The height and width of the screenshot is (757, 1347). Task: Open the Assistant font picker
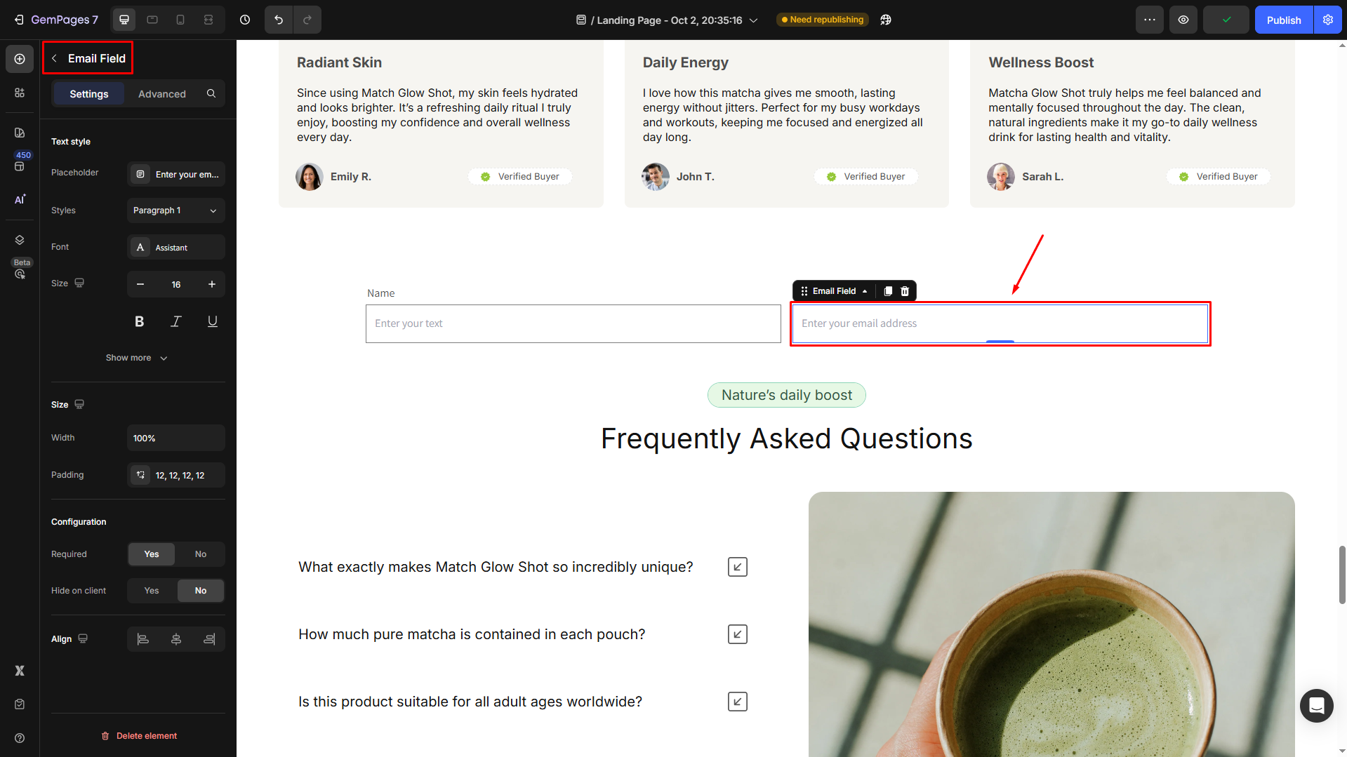[x=176, y=248]
